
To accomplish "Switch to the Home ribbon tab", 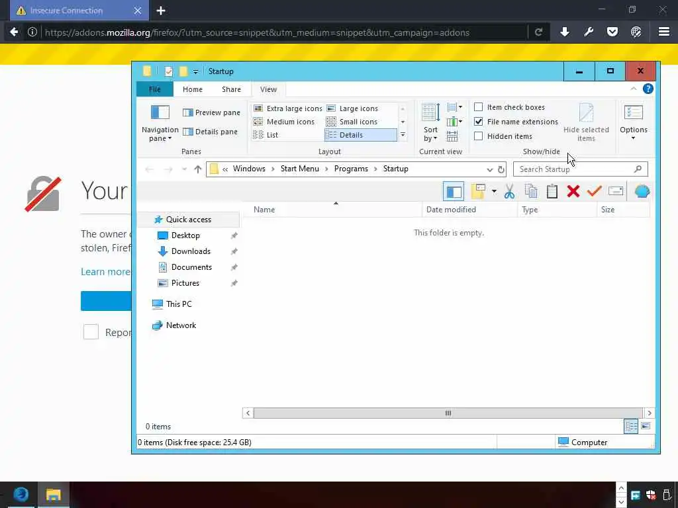I will coord(193,89).
